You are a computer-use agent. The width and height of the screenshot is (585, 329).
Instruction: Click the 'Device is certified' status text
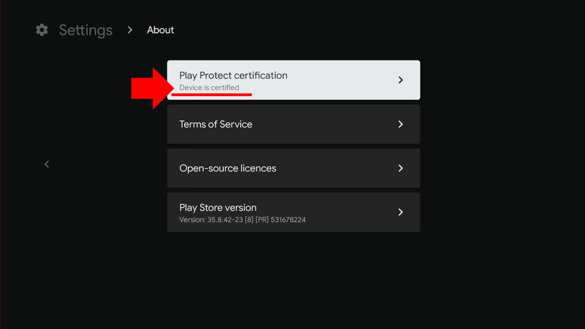click(209, 88)
